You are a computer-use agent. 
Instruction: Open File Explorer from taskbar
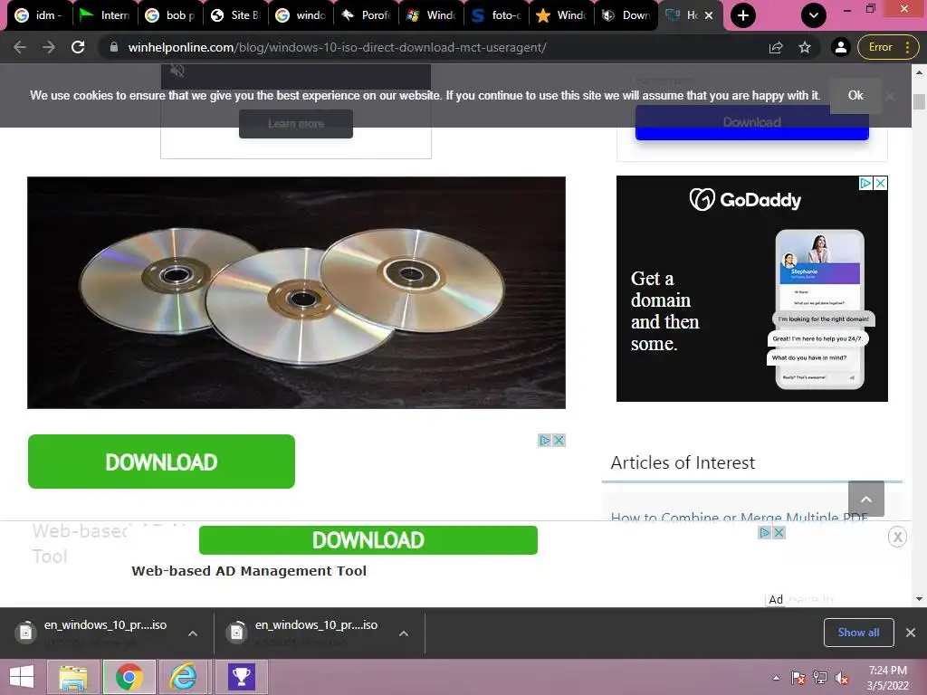pyautogui.click(x=72, y=677)
